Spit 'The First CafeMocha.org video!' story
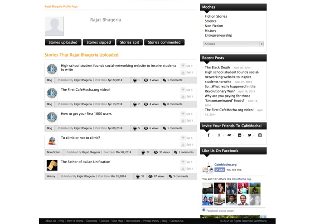Image resolution: width=315 pixels, height=224 pixels. click(x=187, y=97)
